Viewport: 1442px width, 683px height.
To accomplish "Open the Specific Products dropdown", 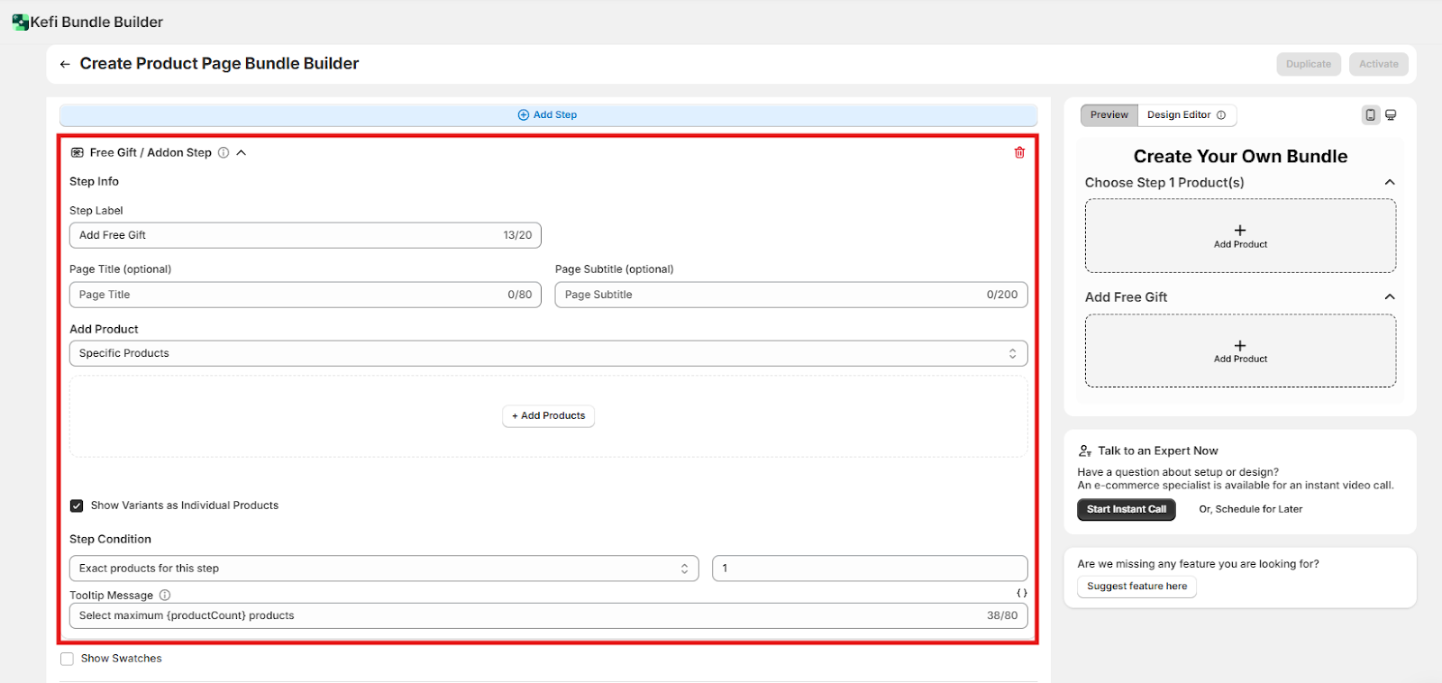I will (x=548, y=353).
